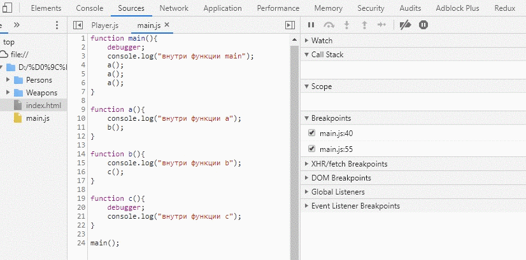Open the Network tab

pyautogui.click(x=174, y=8)
